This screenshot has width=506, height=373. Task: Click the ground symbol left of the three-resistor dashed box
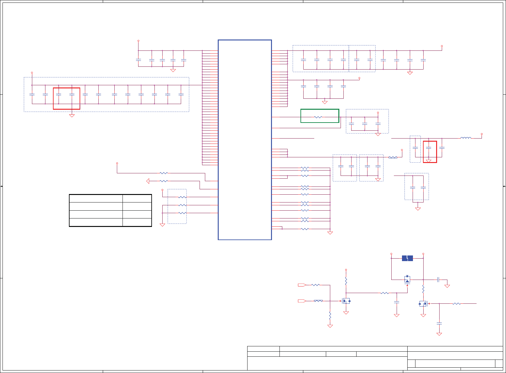point(162,225)
